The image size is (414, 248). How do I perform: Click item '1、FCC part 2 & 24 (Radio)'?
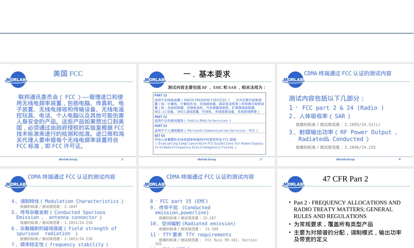(x=336, y=108)
